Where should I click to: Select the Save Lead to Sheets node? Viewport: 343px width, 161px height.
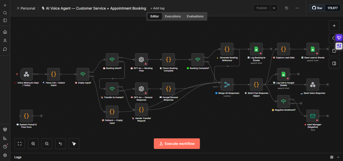click(313, 49)
